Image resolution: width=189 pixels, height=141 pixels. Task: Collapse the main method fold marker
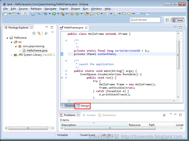66,71
